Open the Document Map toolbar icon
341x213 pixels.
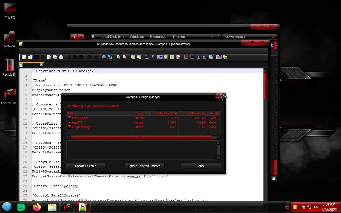172,57
